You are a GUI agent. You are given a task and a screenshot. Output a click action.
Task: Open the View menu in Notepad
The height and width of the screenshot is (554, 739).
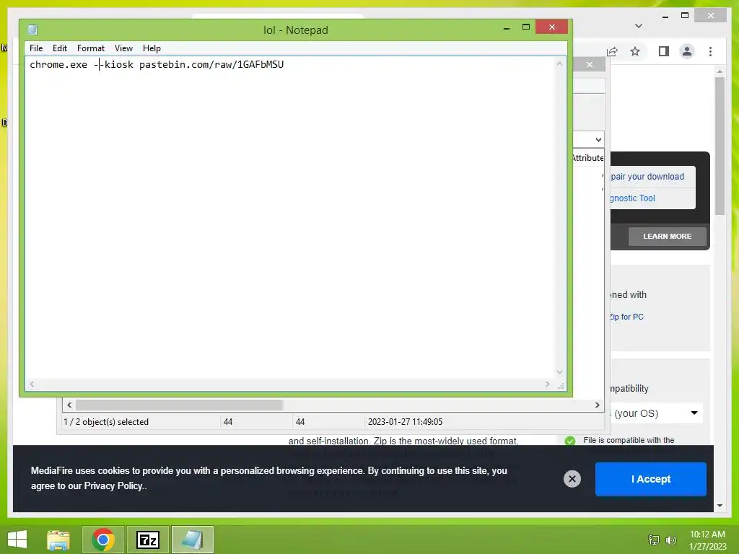tap(123, 48)
